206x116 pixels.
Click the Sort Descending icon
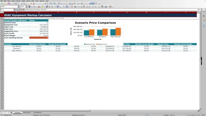tap(64, 3)
